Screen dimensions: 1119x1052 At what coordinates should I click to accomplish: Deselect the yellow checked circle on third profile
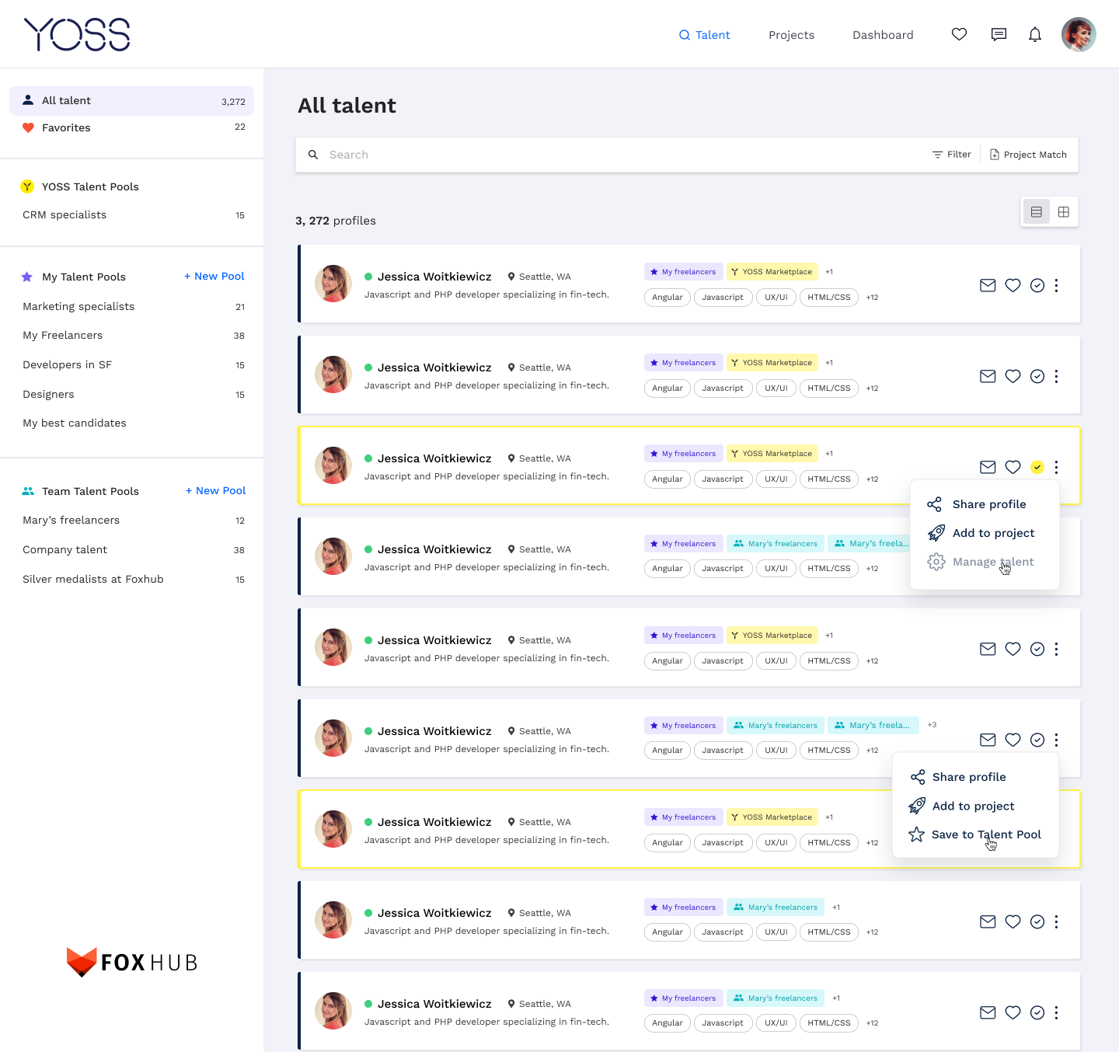pos(1037,467)
